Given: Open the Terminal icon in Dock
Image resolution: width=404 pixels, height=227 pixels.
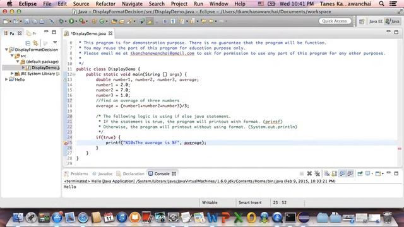Looking at the screenshot, I should tap(290, 218).
